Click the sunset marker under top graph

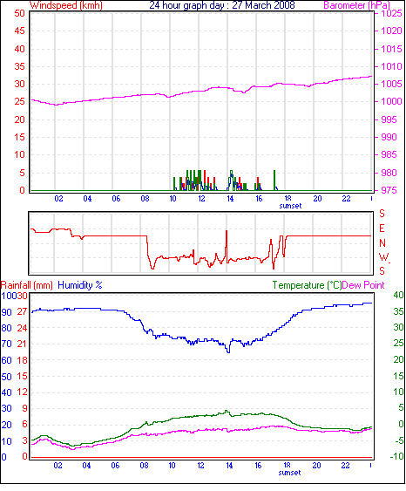[290, 206]
